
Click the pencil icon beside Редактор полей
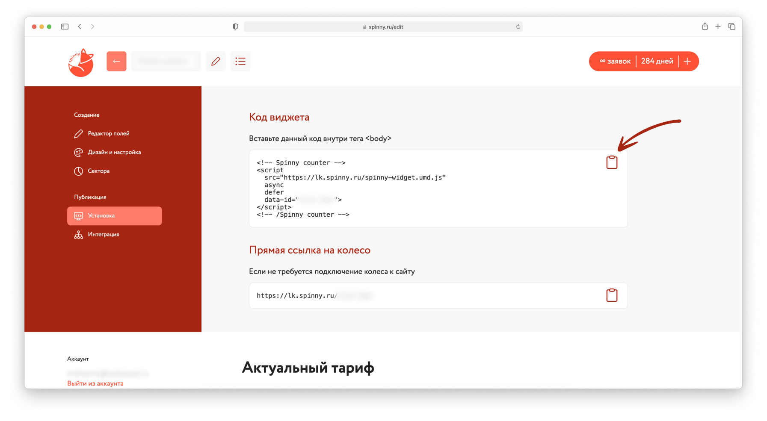79,134
